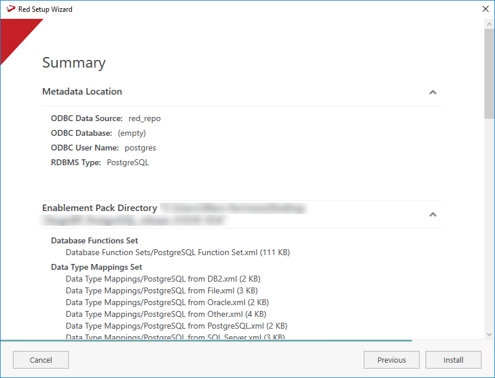This screenshot has height=378, width=495.
Task: Click the PostgreSQL from File.xml mapping
Action: click(x=161, y=290)
